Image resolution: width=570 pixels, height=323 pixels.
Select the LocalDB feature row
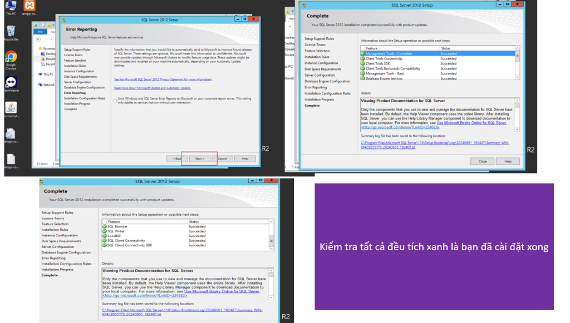click(x=186, y=236)
